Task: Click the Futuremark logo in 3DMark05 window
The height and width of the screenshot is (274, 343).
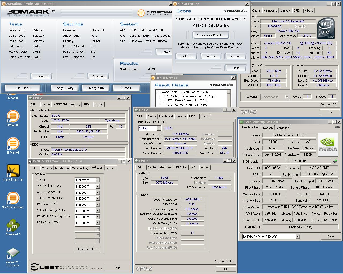Action: point(141,13)
